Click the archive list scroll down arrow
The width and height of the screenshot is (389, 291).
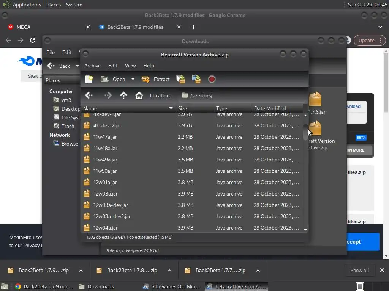point(305,230)
